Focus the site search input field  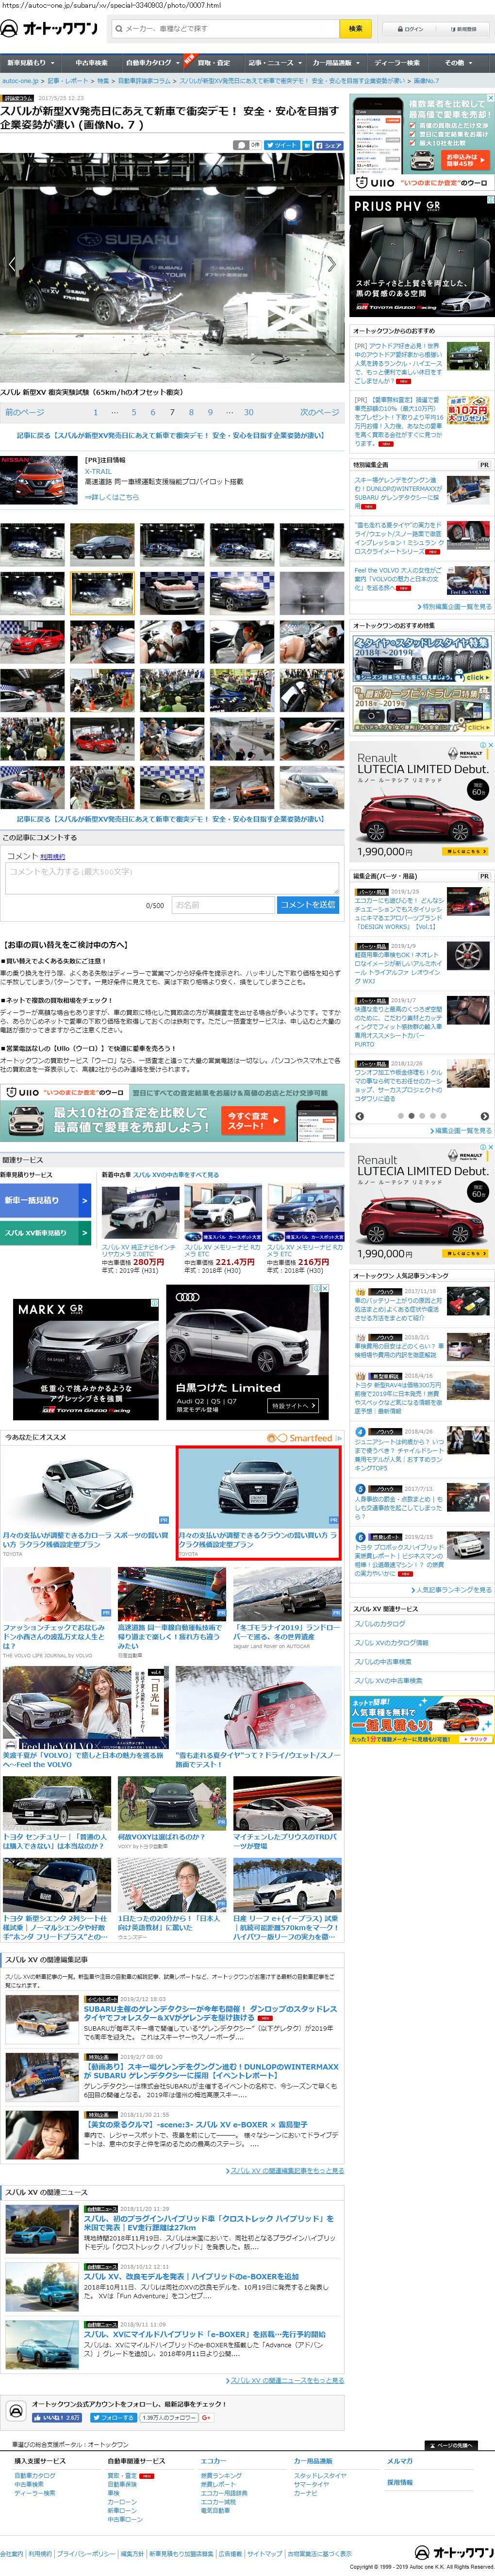click(226, 29)
